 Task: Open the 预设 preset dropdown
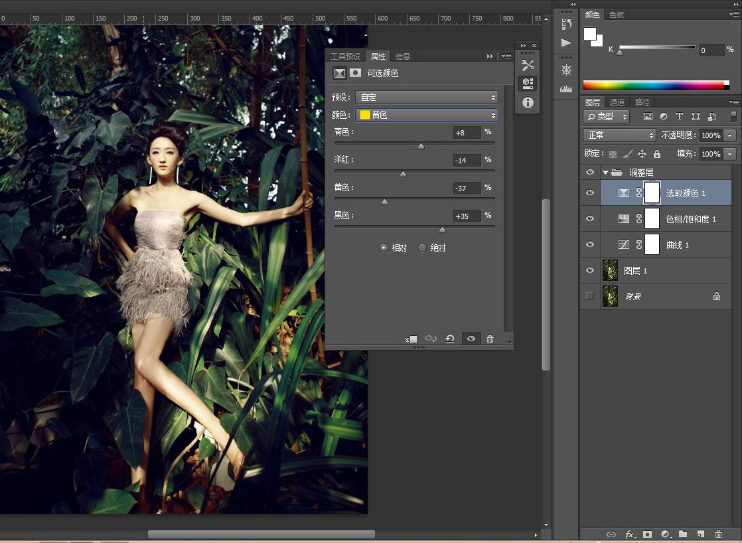click(x=427, y=98)
